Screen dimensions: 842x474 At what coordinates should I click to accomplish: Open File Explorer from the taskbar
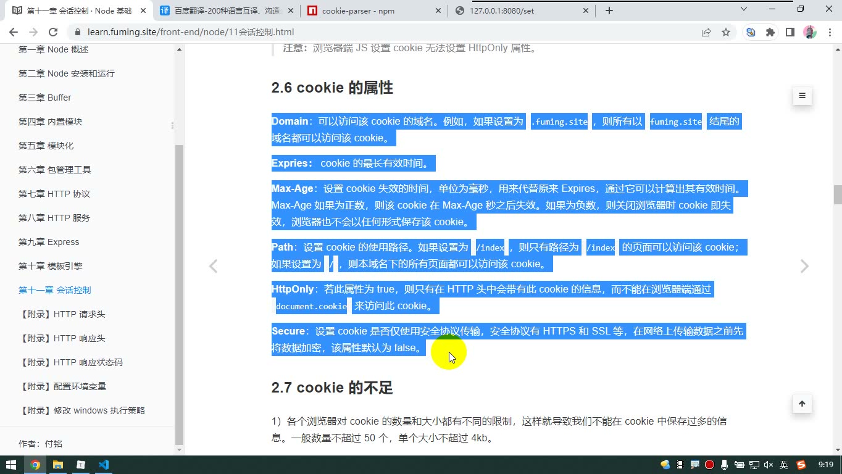[58, 465]
